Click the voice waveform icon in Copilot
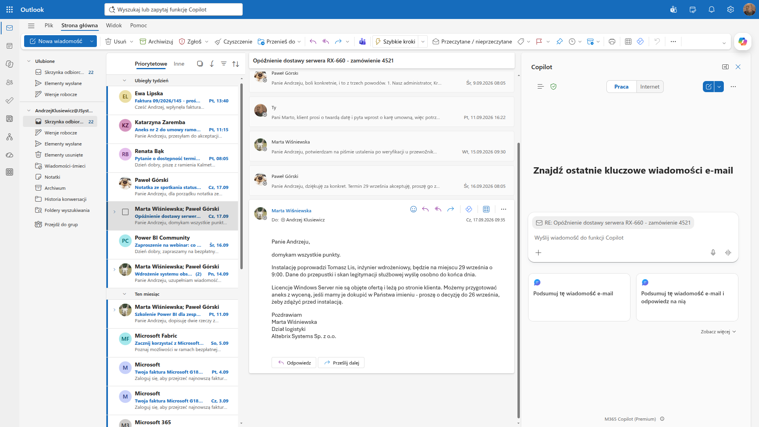 [x=728, y=253]
